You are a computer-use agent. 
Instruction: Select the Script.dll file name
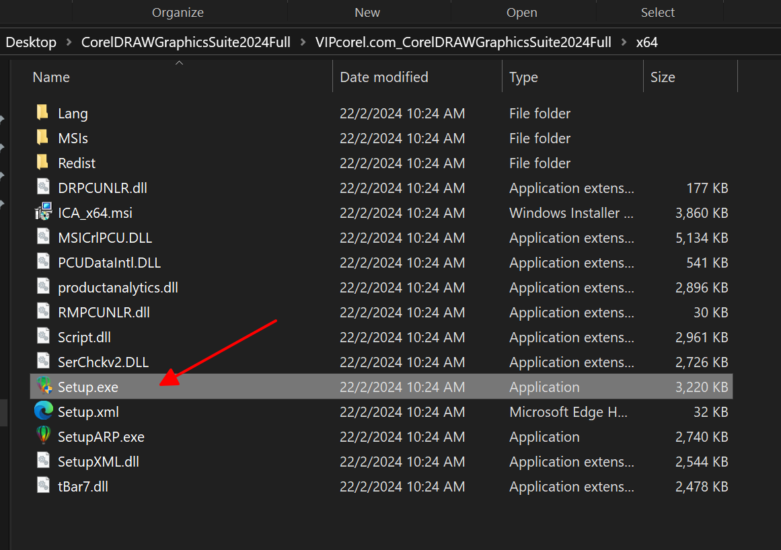[x=84, y=338]
